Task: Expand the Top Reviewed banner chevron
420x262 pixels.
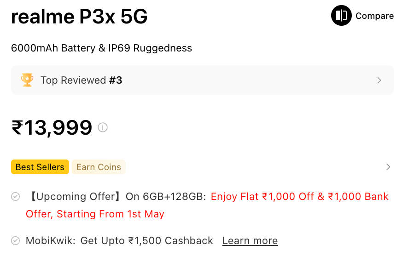Action: point(379,80)
